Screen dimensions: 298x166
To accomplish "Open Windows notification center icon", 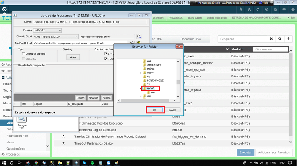I will 290,163.
